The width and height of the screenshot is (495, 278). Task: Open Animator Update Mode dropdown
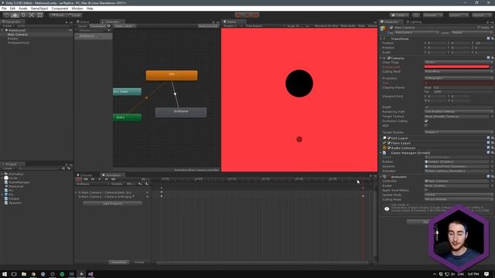[459, 195]
